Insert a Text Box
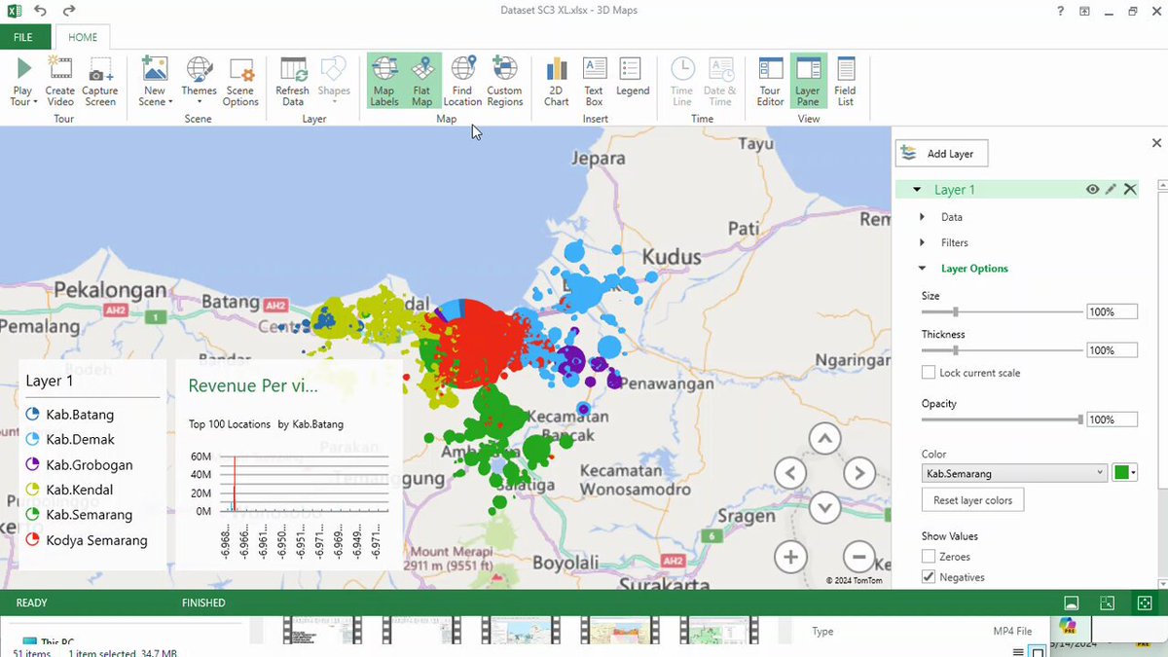This screenshot has width=1168, height=657. 594,82
